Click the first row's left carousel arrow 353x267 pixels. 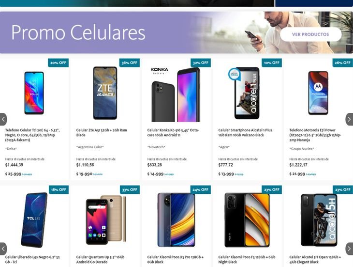pyautogui.click(x=3, y=119)
